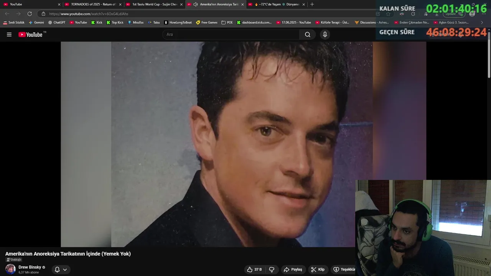Open the Drew Binsky channel avatar
Viewport: 491px width, 276px height.
10,269
